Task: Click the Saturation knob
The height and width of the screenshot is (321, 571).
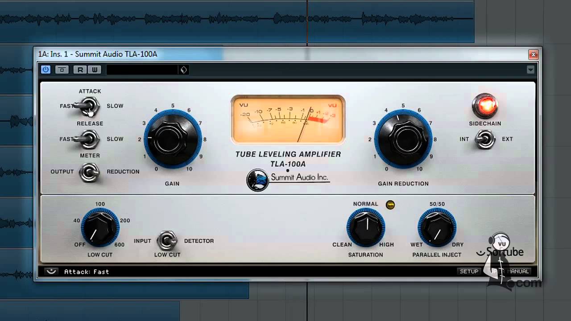Action: pos(366,228)
